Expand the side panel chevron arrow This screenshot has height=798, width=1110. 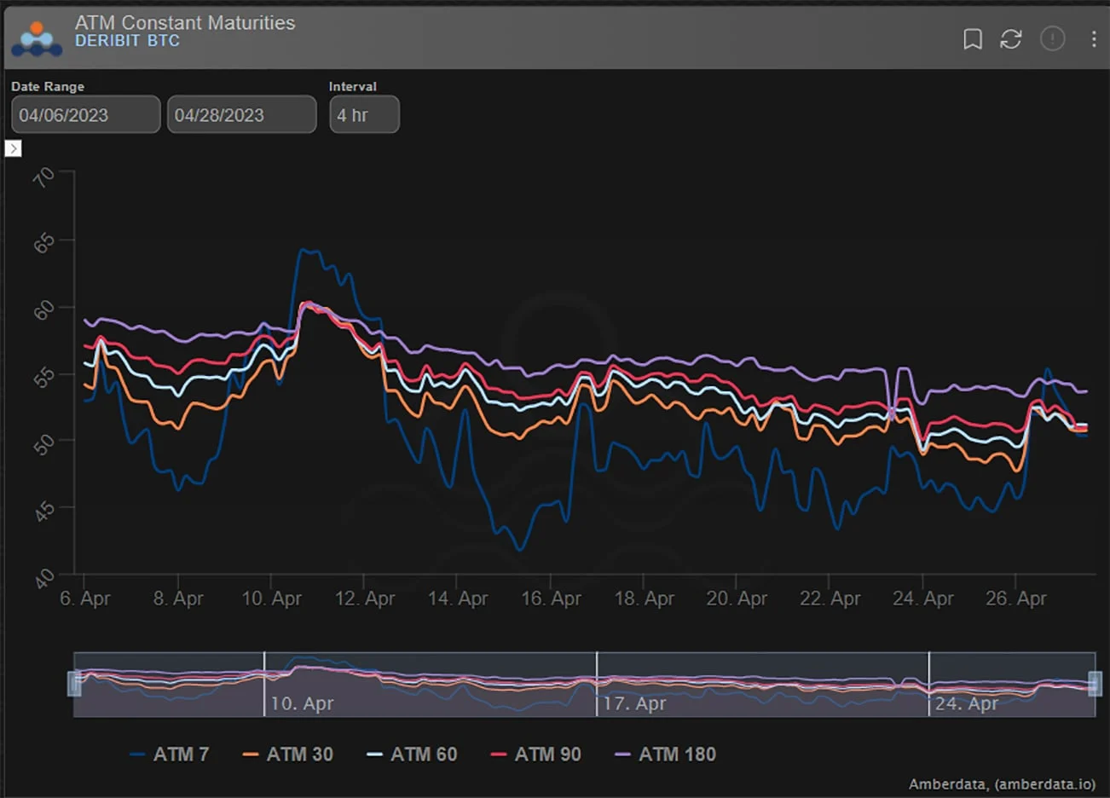(13, 148)
